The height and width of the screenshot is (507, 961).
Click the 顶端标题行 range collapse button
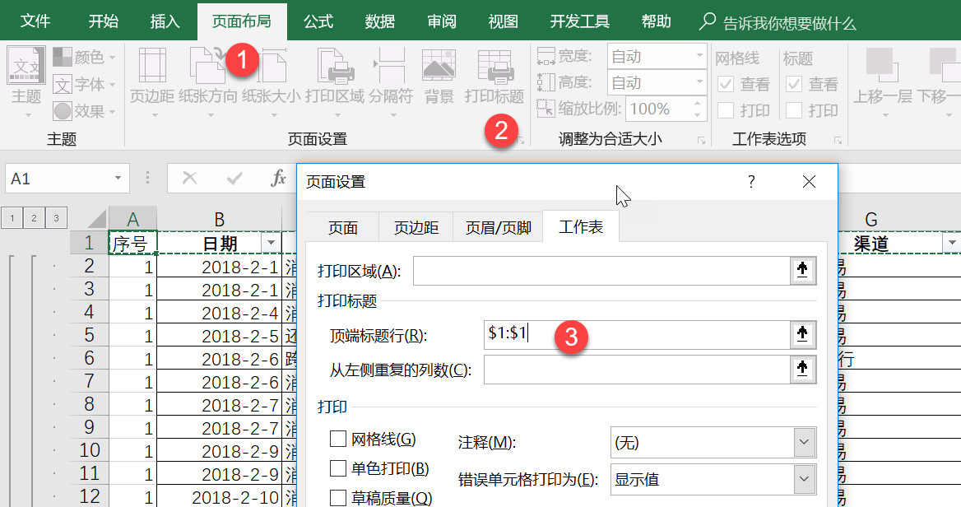coord(803,334)
